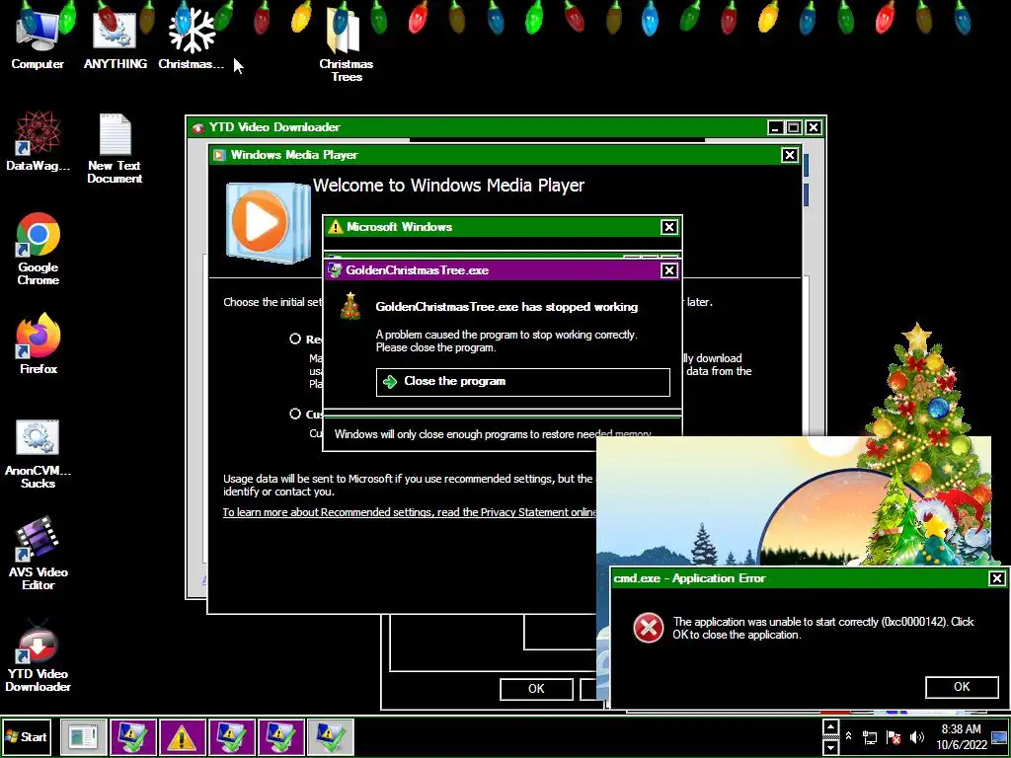Click the yellow warning triangle taskbar button
Image resolution: width=1011 pixels, height=758 pixels.
tap(183, 736)
